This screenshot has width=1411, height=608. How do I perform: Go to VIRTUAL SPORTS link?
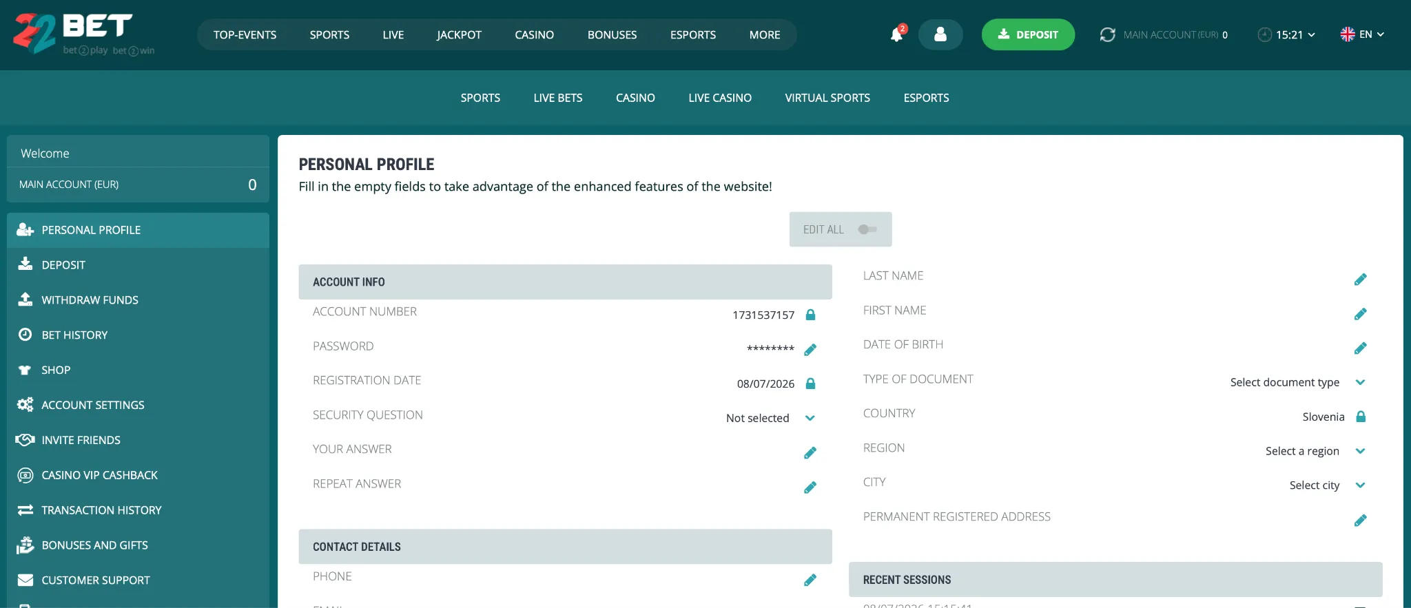[x=827, y=98]
